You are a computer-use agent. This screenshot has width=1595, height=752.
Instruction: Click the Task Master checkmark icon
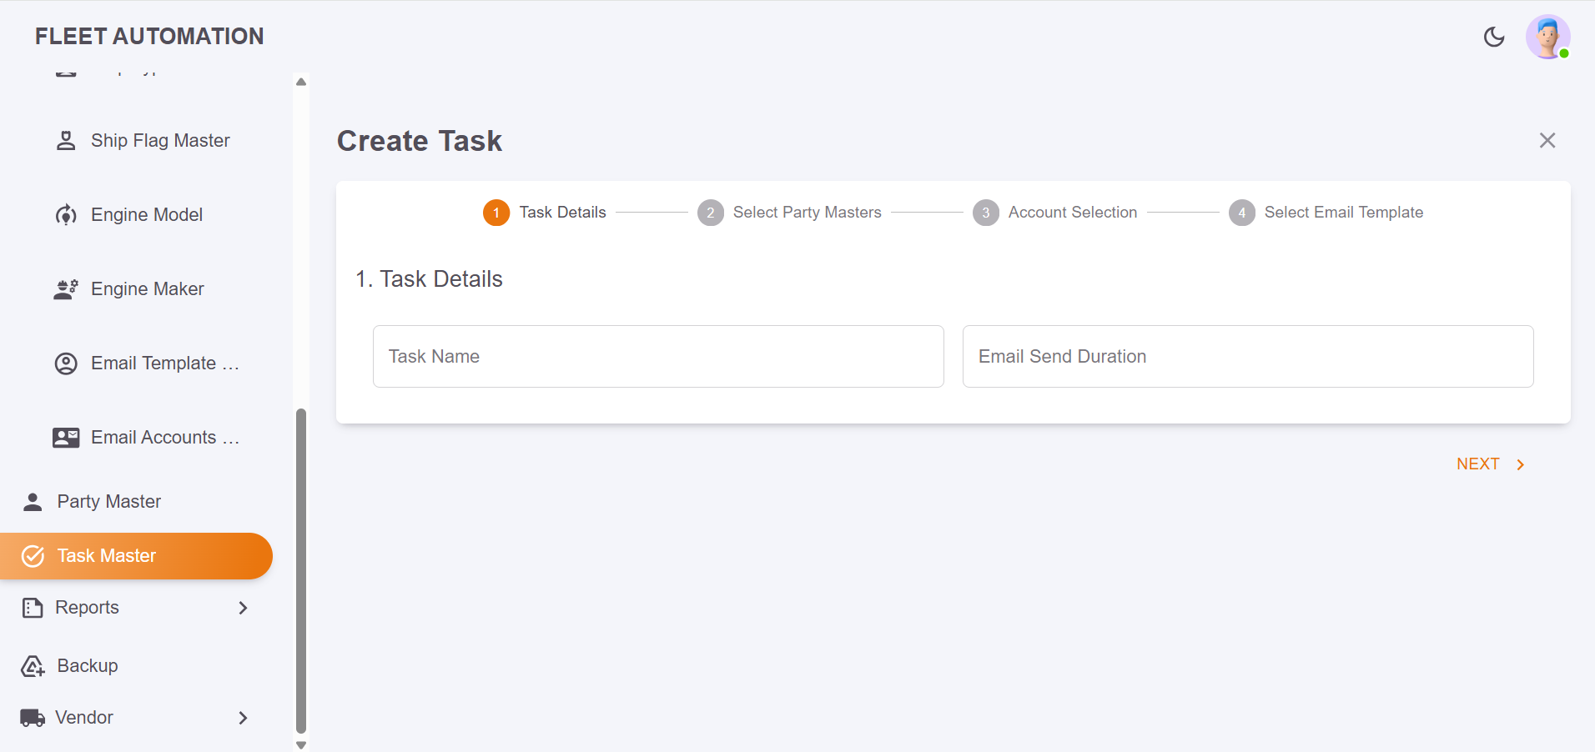click(33, 556)
